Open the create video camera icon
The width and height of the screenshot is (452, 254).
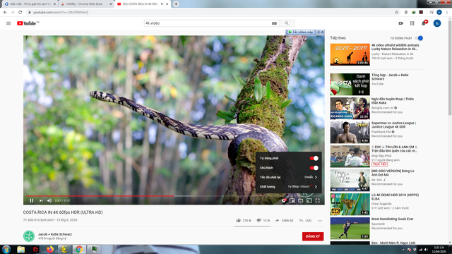400,23
